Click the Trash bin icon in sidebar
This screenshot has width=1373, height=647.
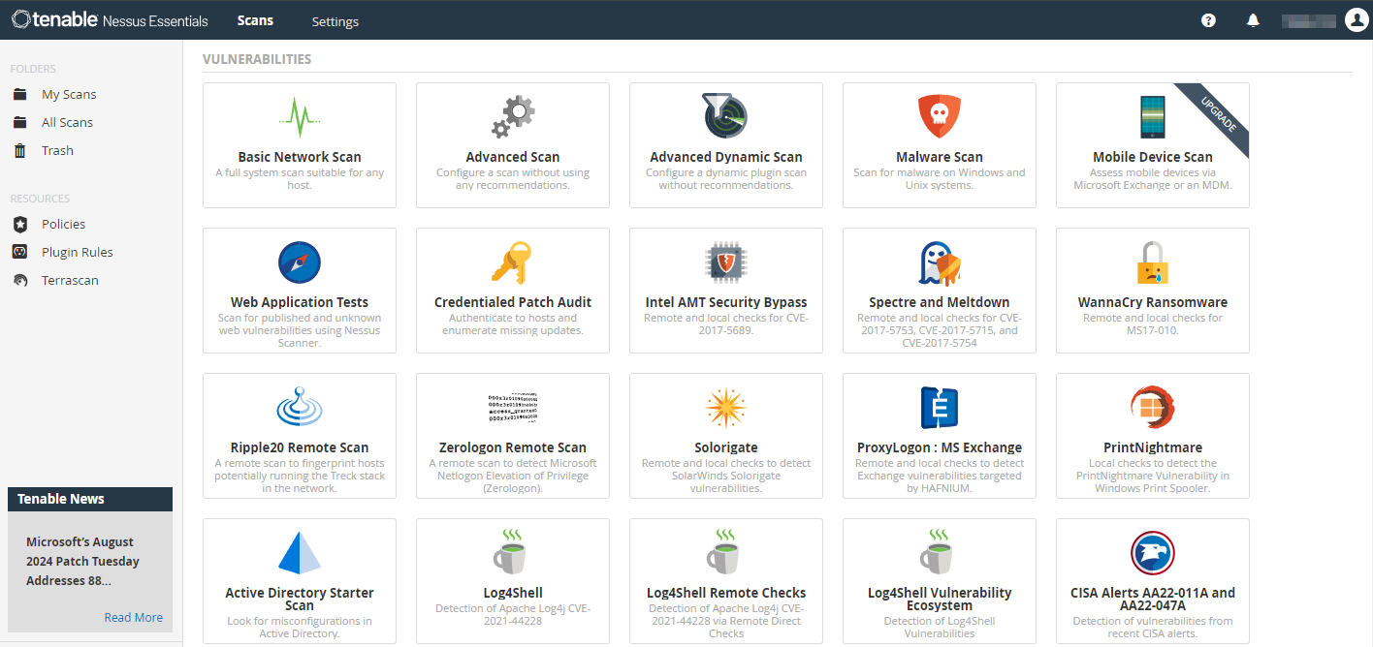[20, 150]
